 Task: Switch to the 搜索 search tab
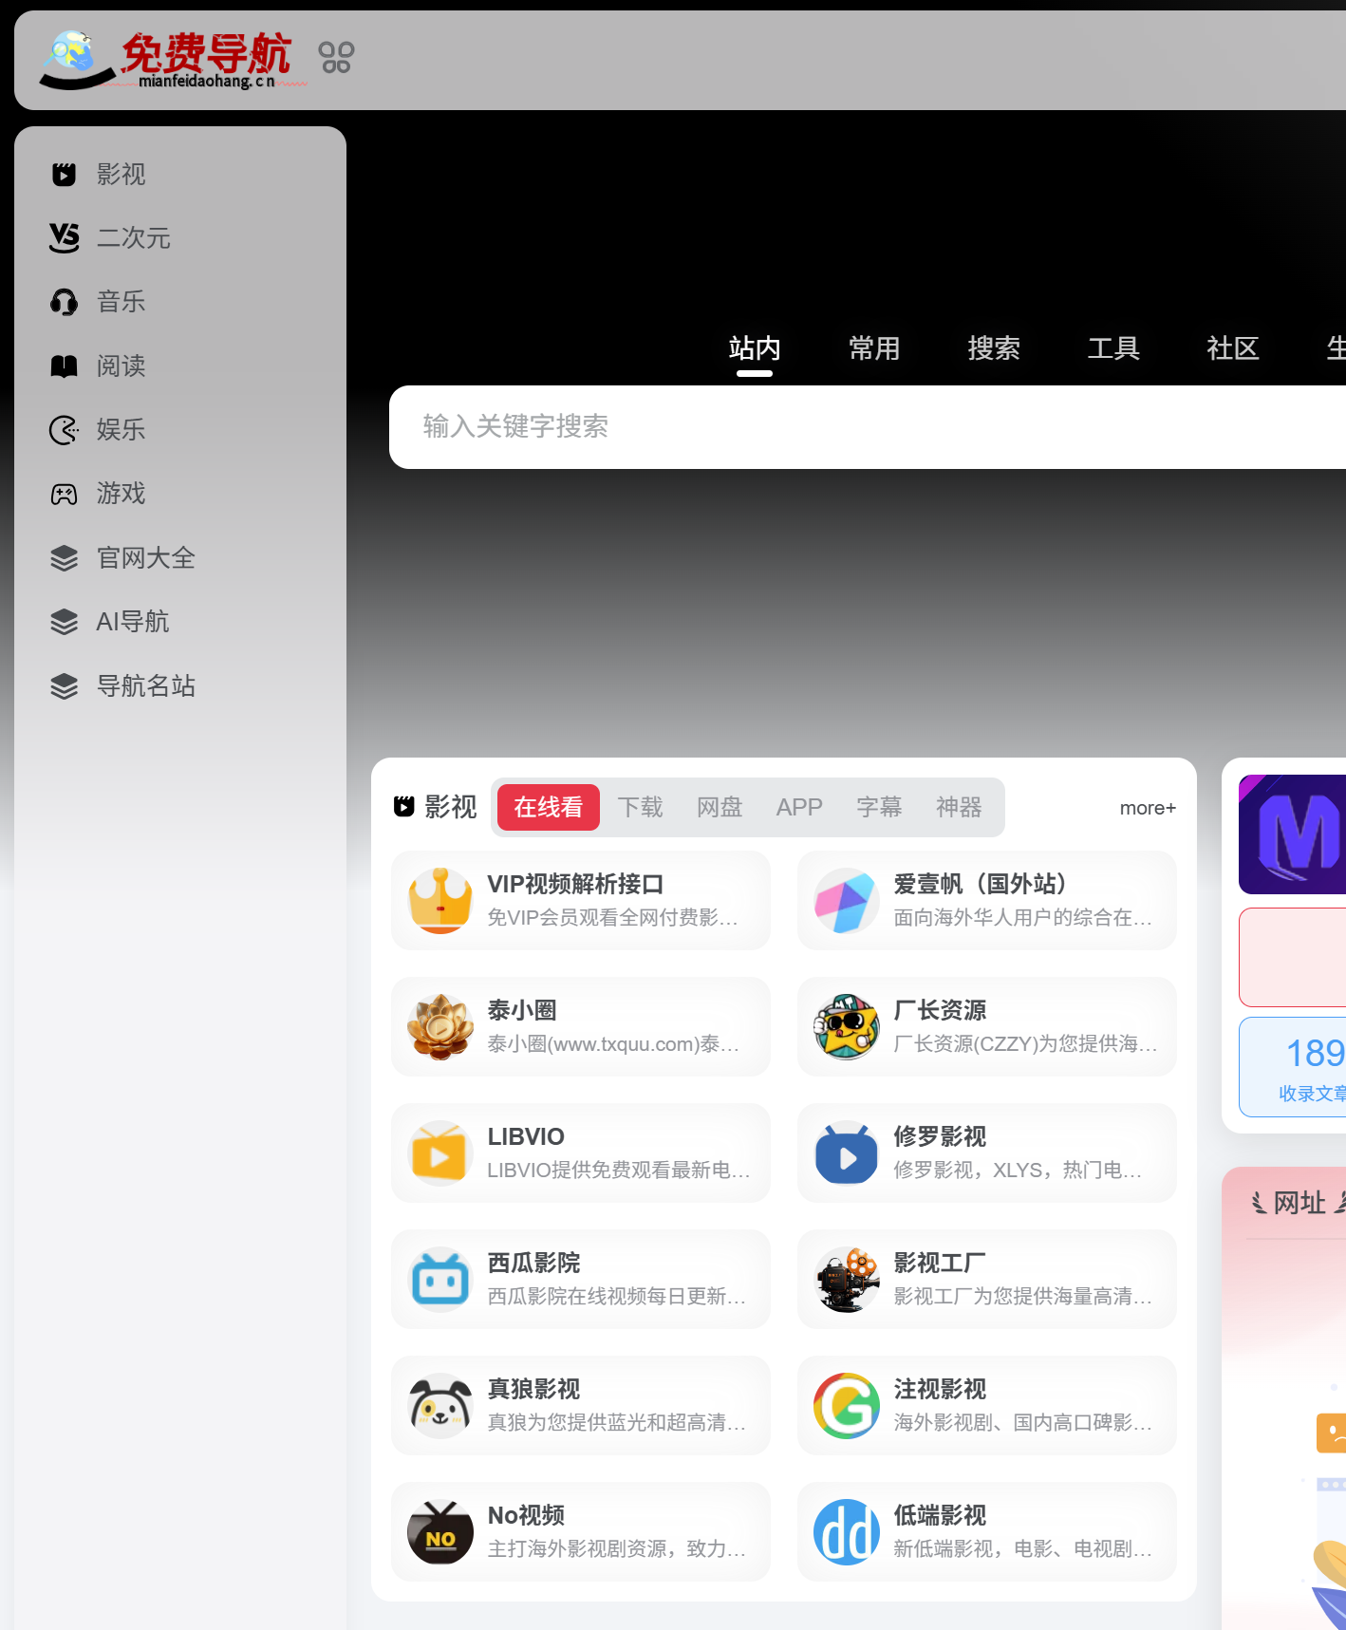click(x=994, y=348)
